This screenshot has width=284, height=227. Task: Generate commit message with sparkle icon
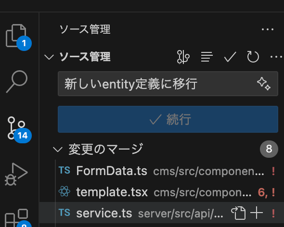(x=264, y=84)
